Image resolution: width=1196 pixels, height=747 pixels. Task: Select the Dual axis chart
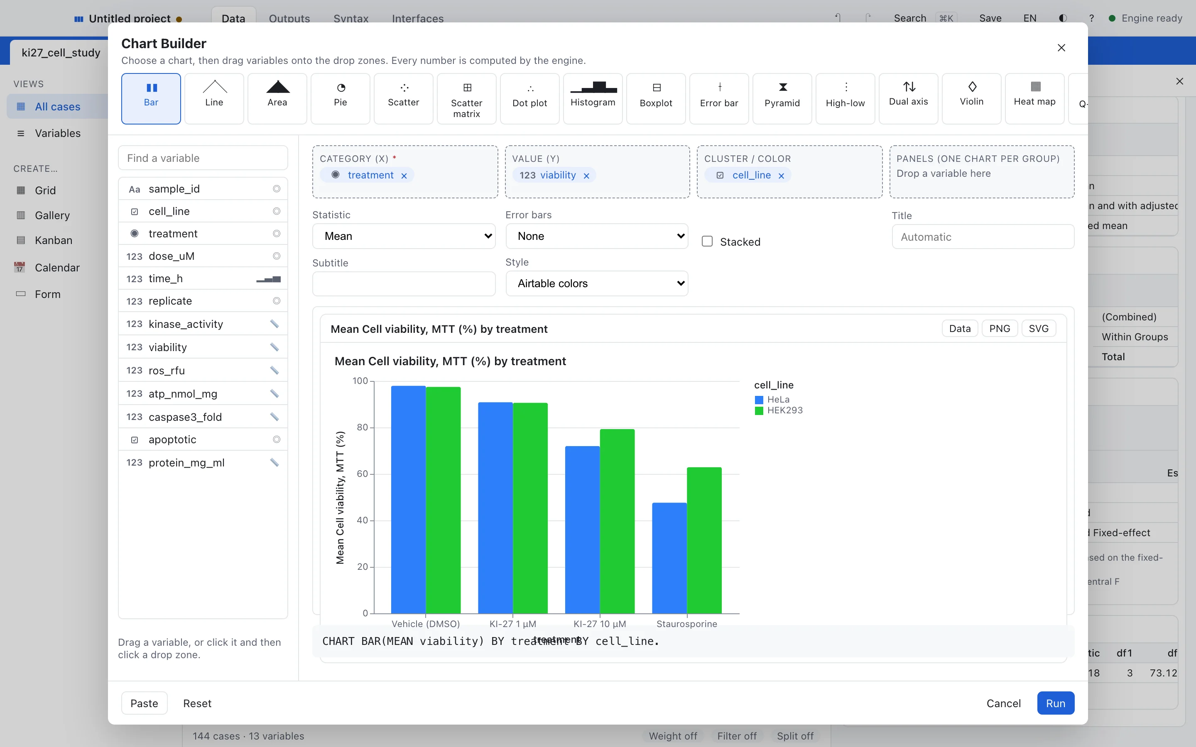pyautogui.click(x=908, y=98)
